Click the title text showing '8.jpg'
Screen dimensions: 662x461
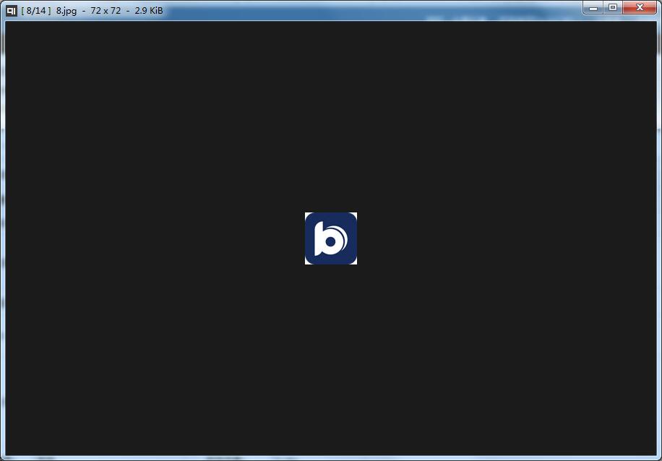click(65, 11)
